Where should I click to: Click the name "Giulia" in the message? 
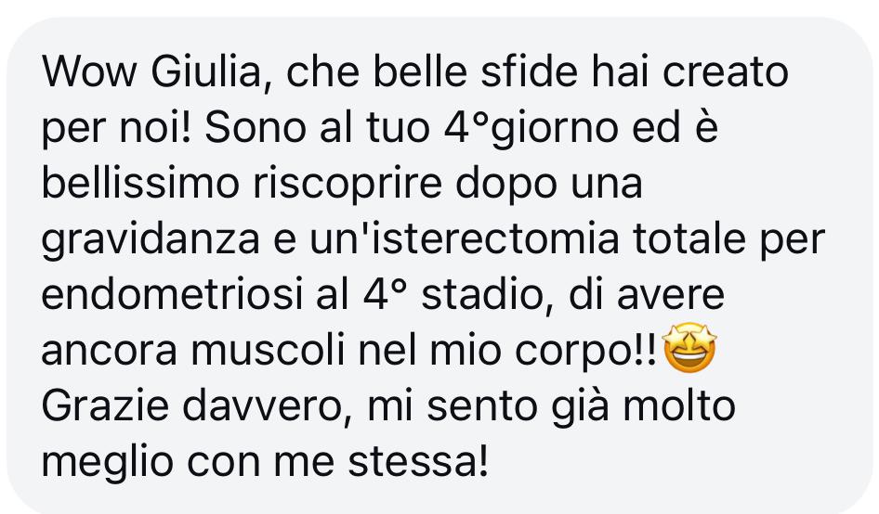(x=205, y=72)
